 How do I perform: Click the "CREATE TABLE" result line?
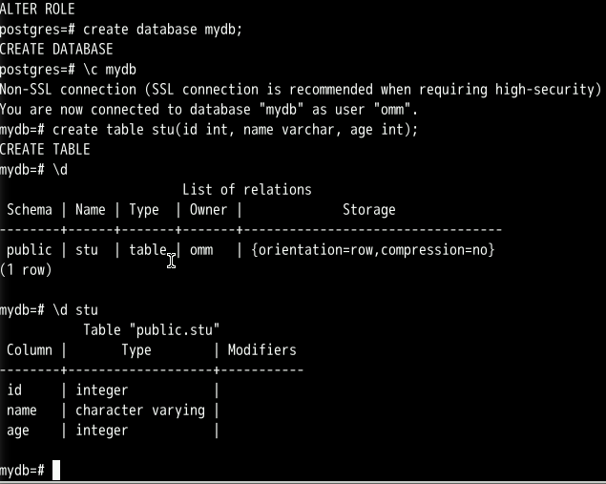pyautogui.click(x=45, y=149)
